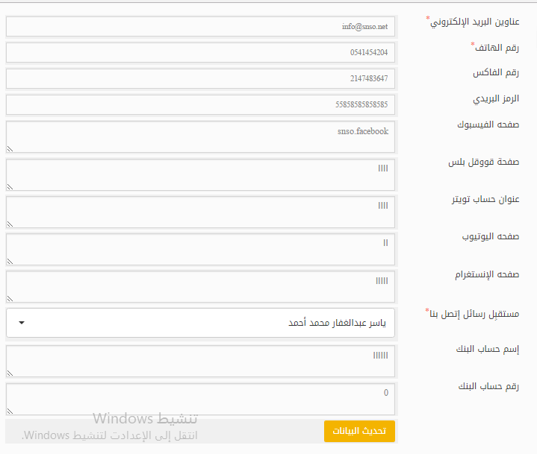537x454 pixels.
Task: Click the resize grip of the Instagram textarea
Action: click(10, 299)
